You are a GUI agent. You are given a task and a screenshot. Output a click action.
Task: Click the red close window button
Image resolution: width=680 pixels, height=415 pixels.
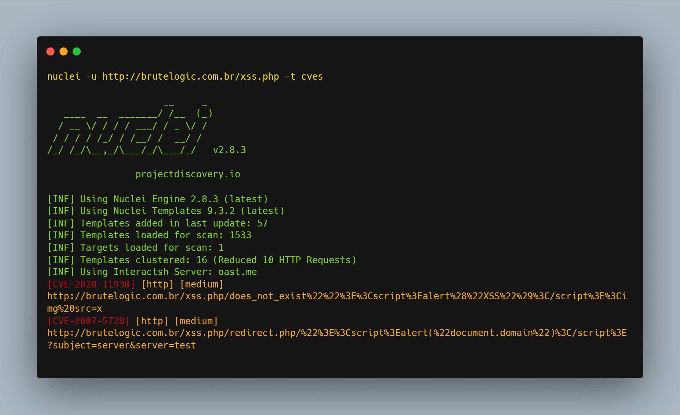50,51
